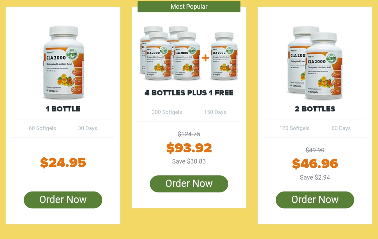
Task: Click the Save $30.83 text
Action: 189,161
